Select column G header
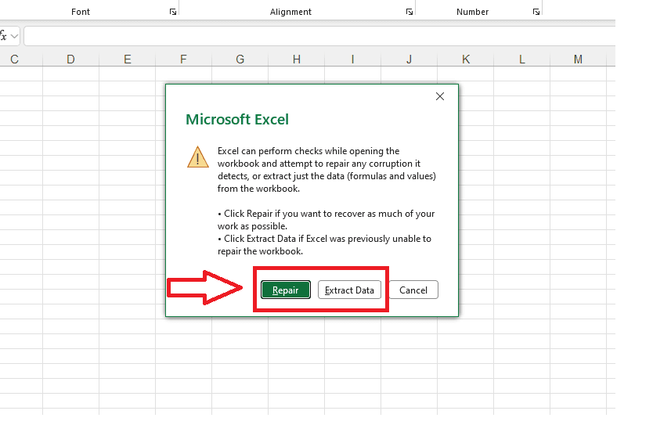671x425 pixels. coord(240,59)
